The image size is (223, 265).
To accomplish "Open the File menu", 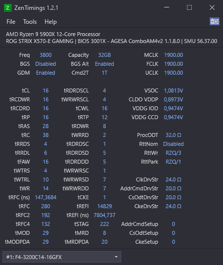I will [x=11, y=22].
